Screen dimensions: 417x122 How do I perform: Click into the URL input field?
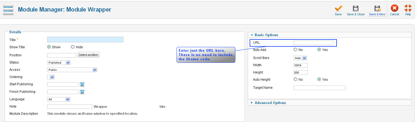click(313, 43)
